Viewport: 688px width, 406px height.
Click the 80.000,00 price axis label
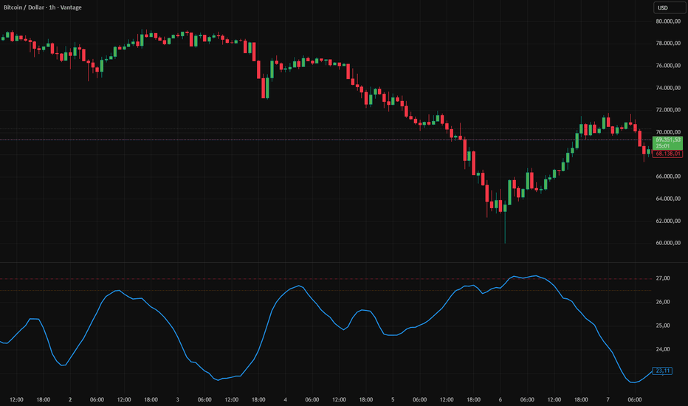(668, 21)
